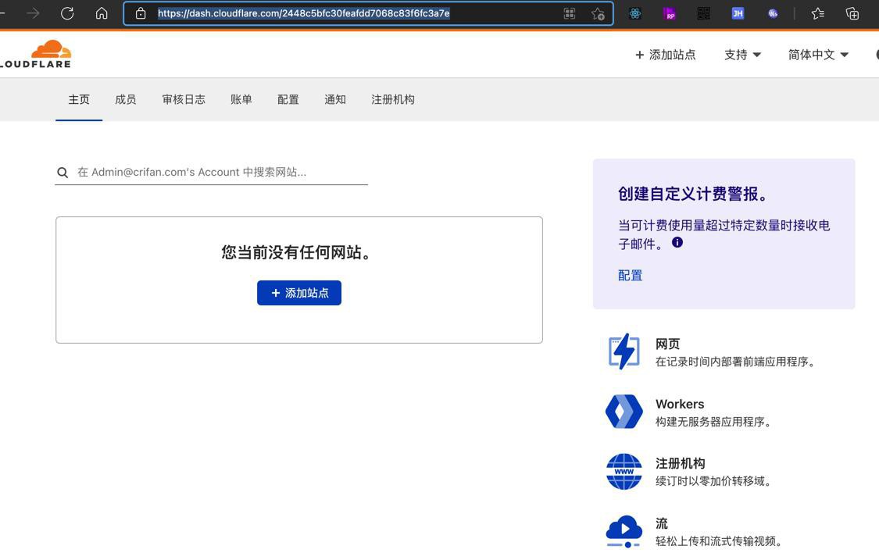Viewport: 879px width, 560px height.
Task: Click the blue 添加站点 button
Action: pyautogui.click(x=299, y=293)
